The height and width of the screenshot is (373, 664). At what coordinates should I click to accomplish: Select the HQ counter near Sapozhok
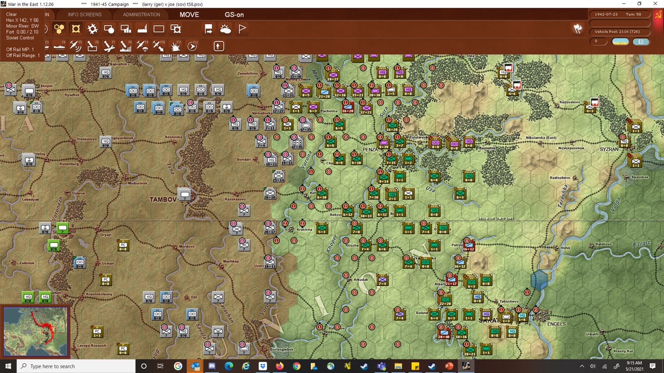tap(106, 73)
